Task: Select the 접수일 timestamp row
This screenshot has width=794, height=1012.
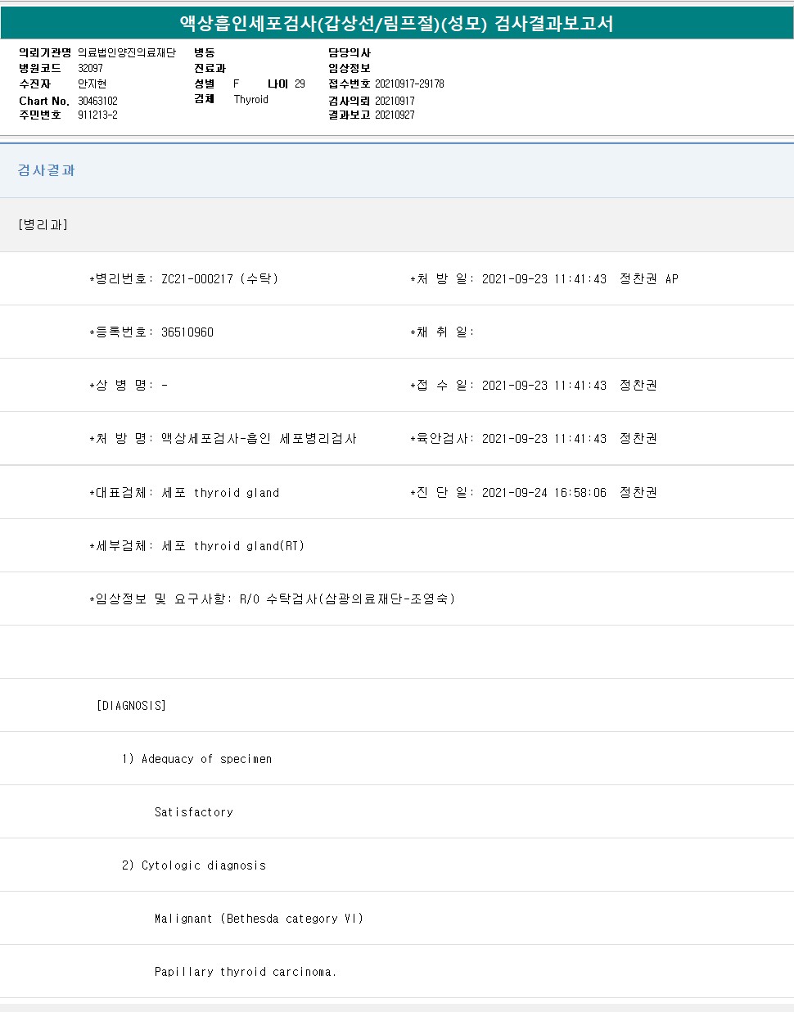Action: tap(534, 386)
